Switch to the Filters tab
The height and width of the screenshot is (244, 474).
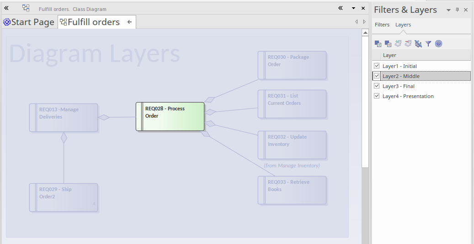382,25
